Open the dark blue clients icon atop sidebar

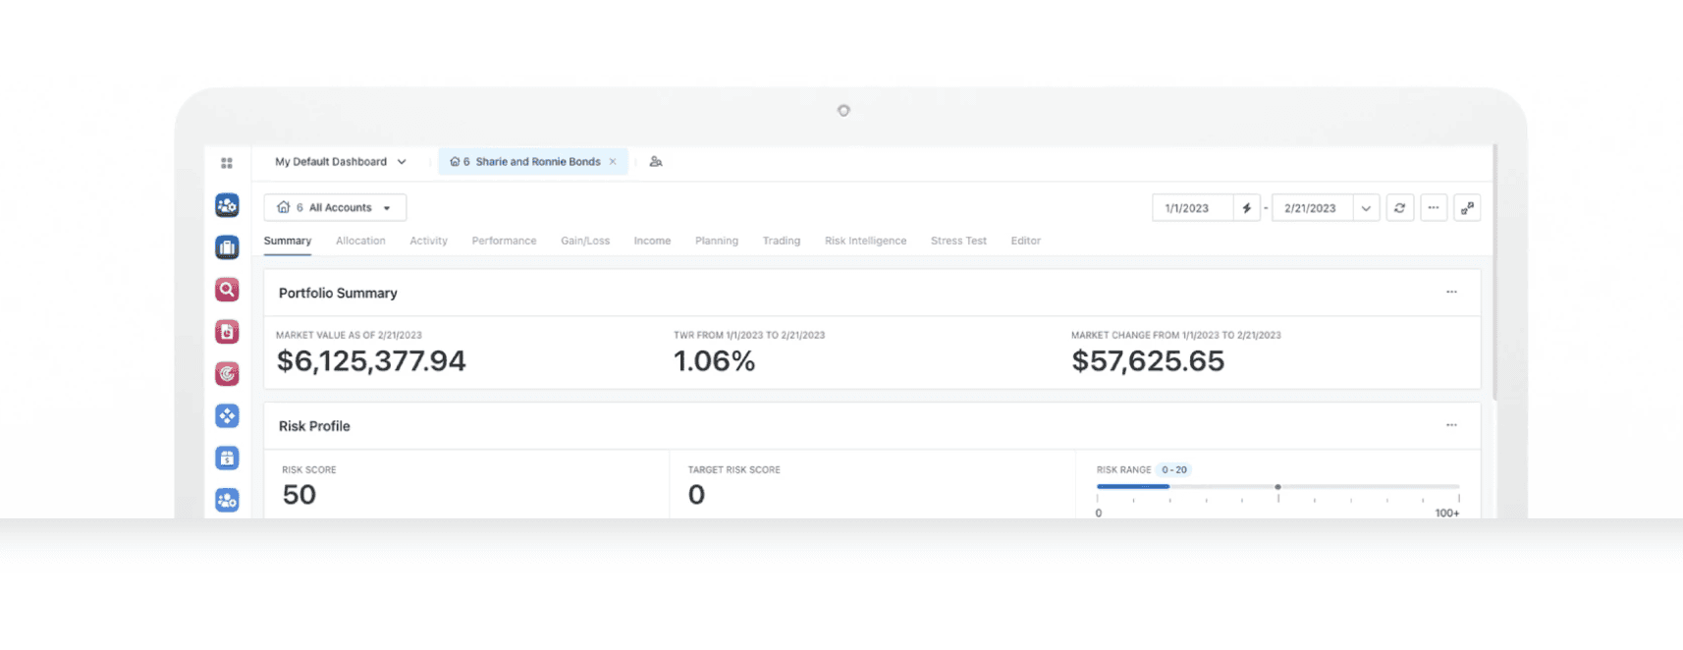(x=227, y=205)
